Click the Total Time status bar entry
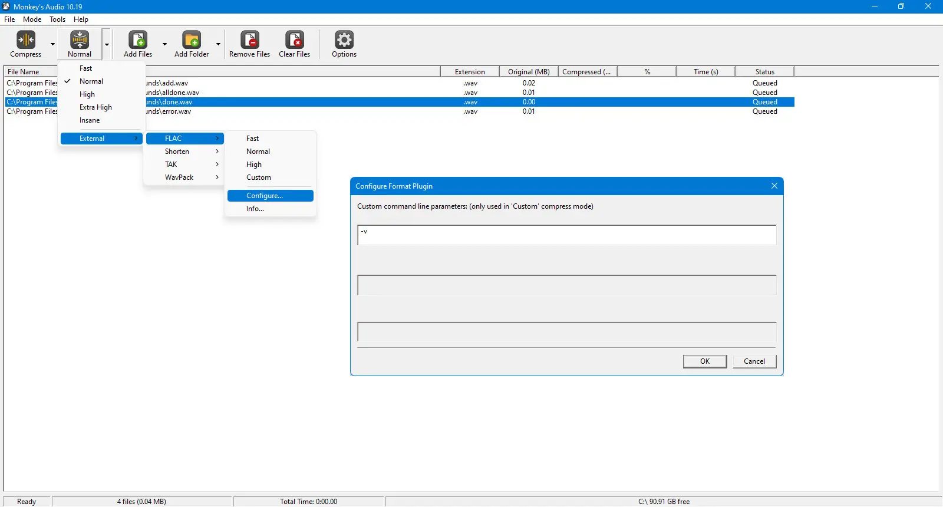 coord(309,502)
